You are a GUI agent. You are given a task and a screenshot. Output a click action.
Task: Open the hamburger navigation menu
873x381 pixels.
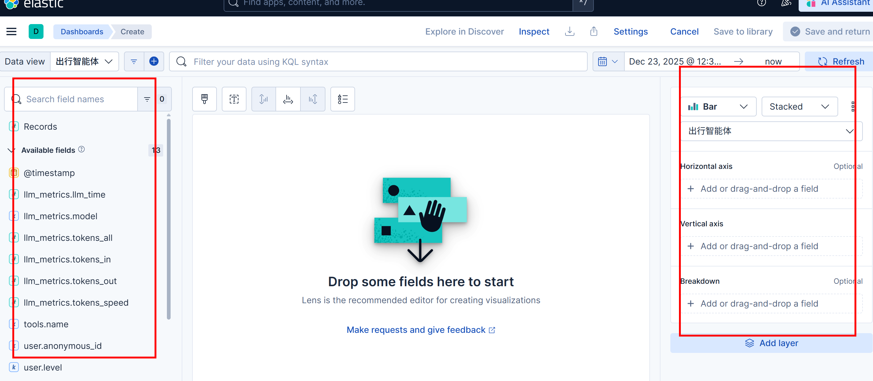pyautogui.click(x=11, y=31)
